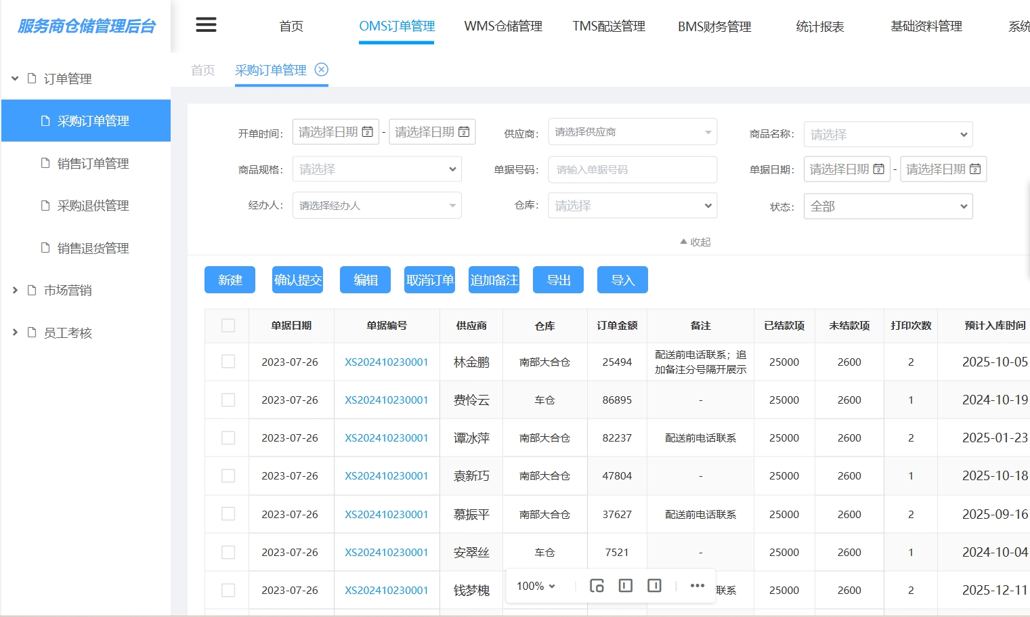
Task: Click the 单据号码 input field
Action: point(632,170)
